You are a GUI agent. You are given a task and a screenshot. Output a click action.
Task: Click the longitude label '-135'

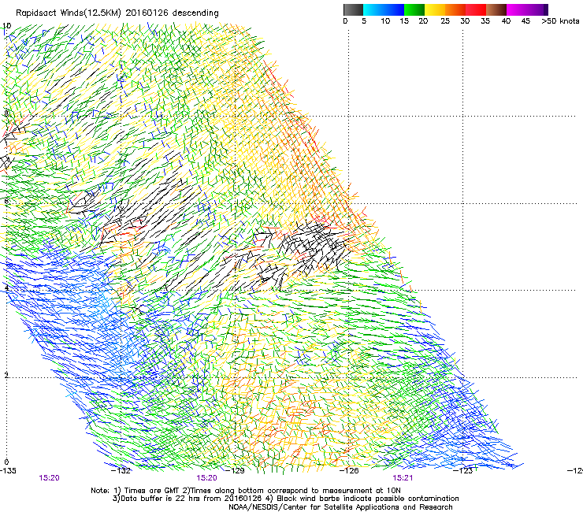coord(8,471)
